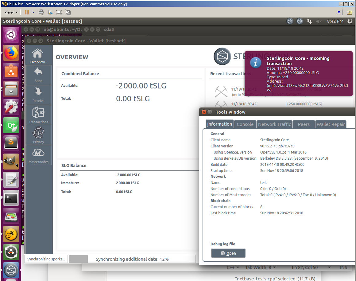Switch to the Peers tab
Screen dimensions: 356x281
pos(304,124)
